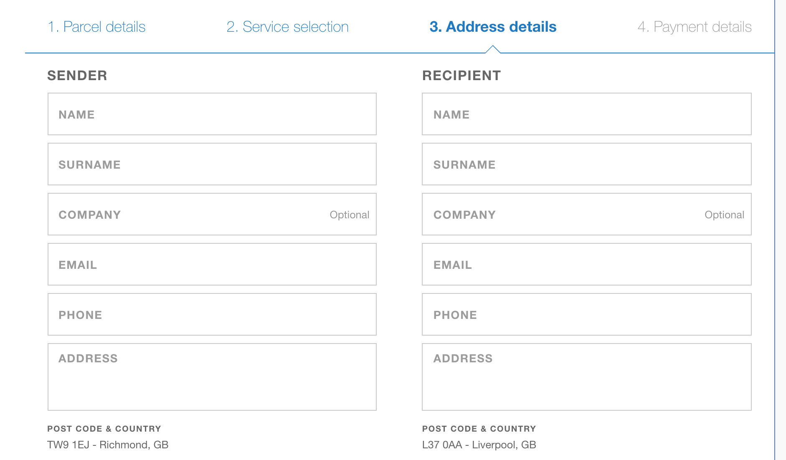Click the recipient Phone field
Viewport: 786px width, 460px height.
[587, 314]
